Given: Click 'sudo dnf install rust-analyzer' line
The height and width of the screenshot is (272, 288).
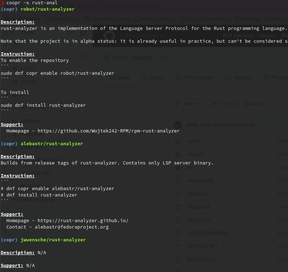Looking at the screenshot, I should [43, 105].
